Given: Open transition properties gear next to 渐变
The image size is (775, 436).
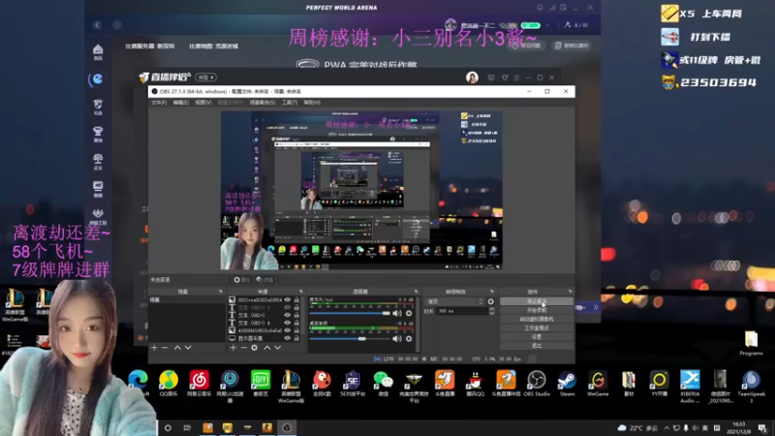Looking at the screenshot, I should [490, 301].
